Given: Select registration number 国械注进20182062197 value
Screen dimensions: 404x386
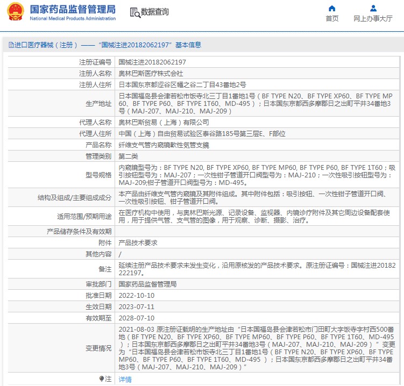Looking at the screenshot, I should point(152,62).
